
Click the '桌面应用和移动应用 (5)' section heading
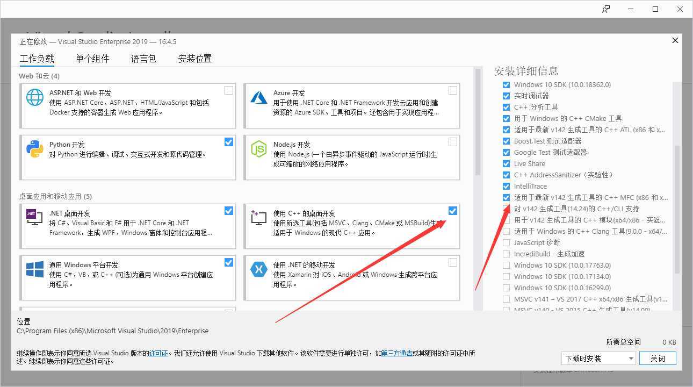pos(55,196)
